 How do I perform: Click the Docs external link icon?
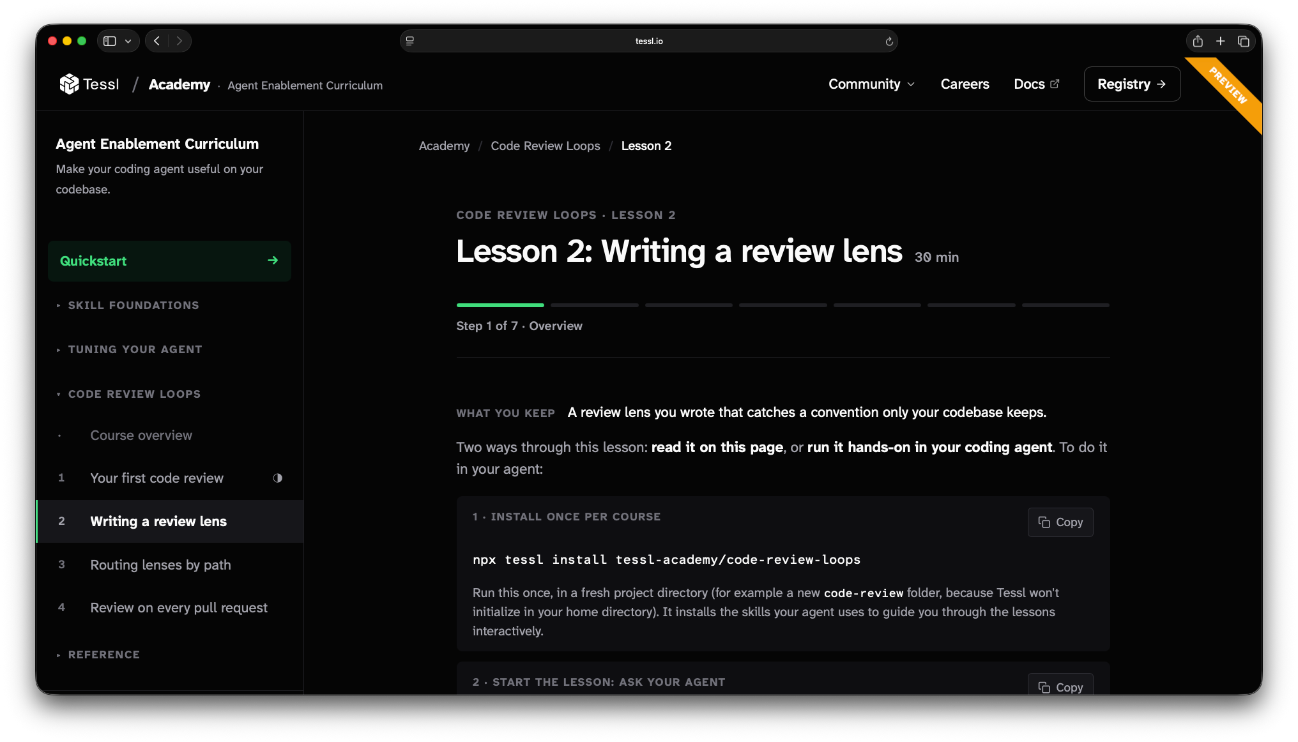(x=1055, y=84)
